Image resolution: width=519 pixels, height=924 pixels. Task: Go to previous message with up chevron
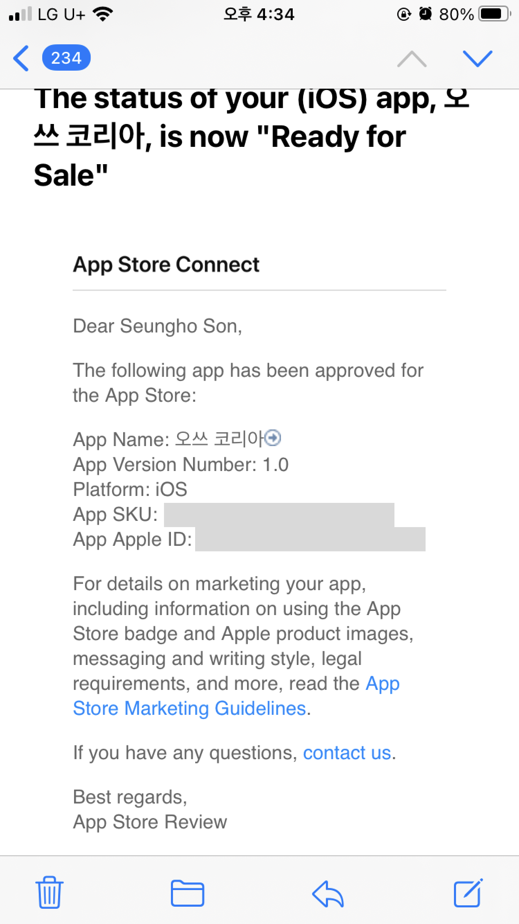412,59
